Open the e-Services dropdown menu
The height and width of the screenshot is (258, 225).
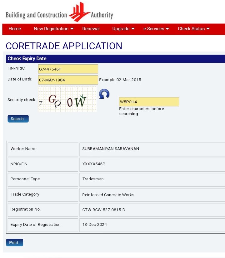156,29
